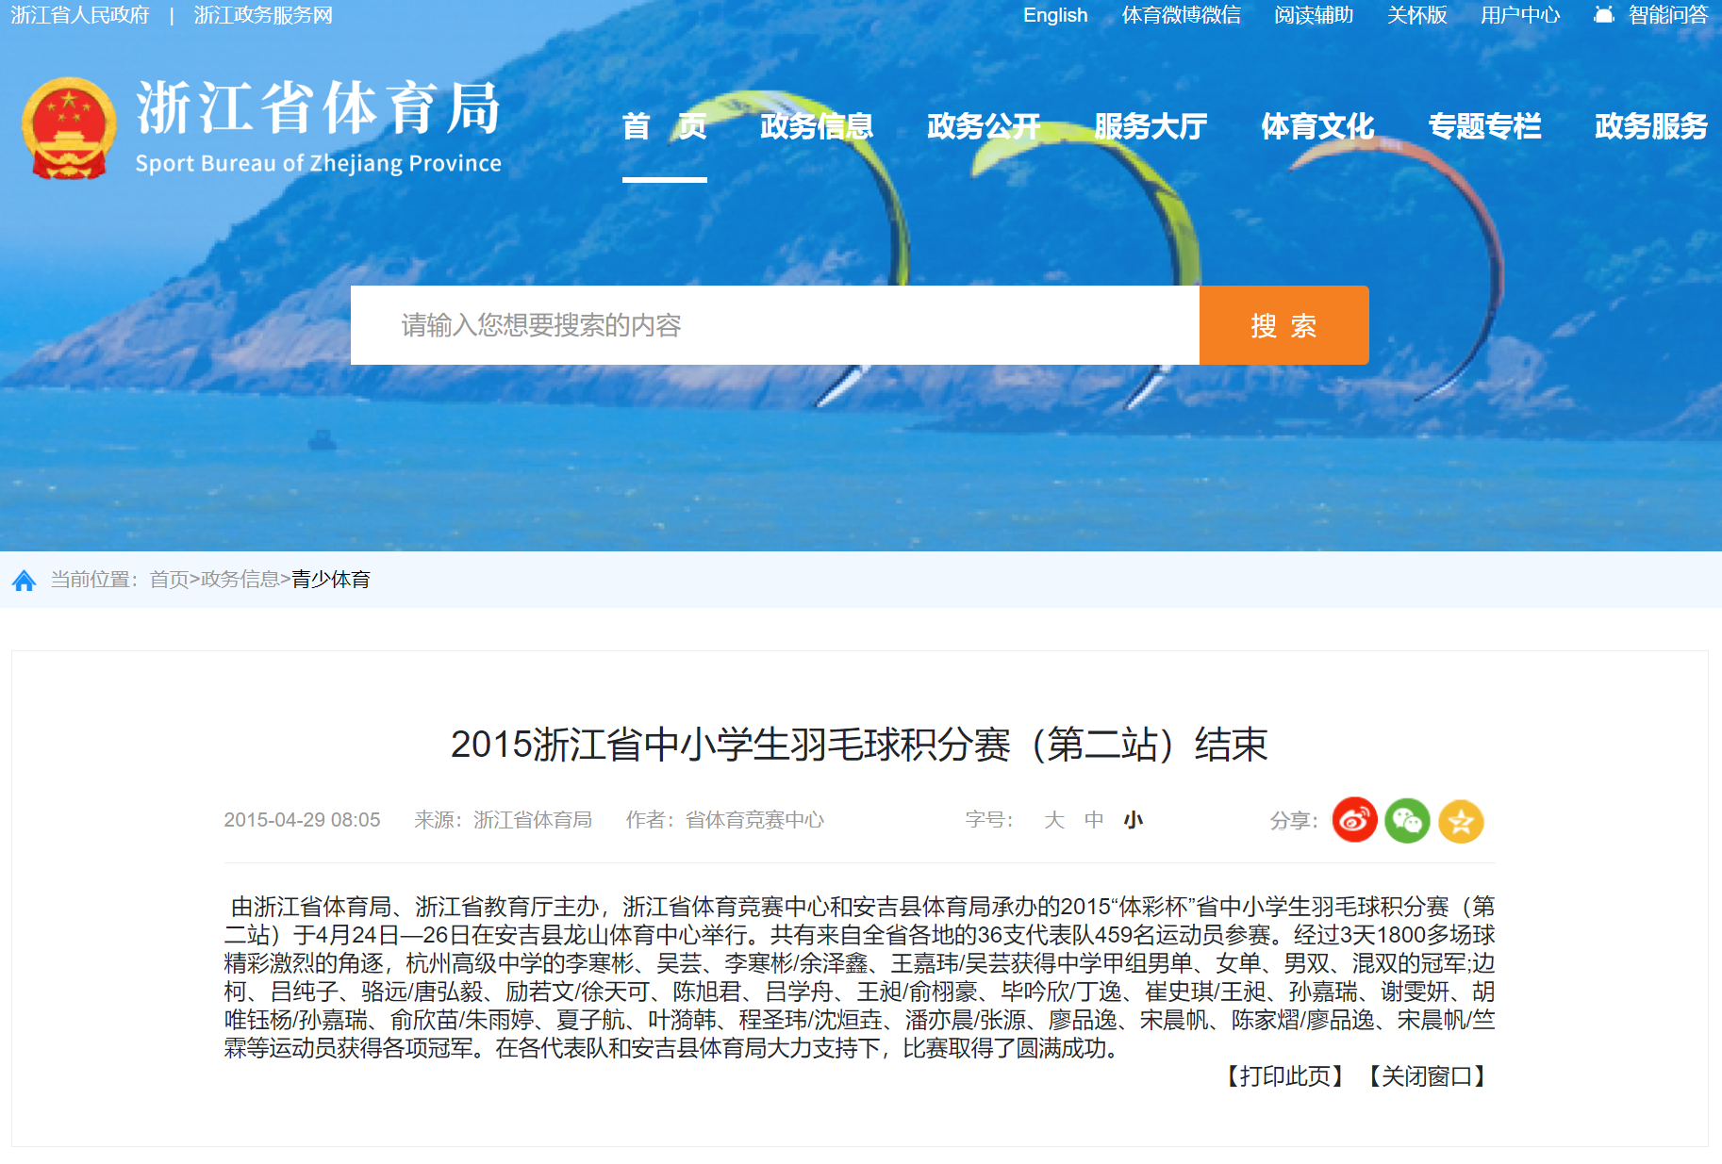
Task: Focus the search input field
Action: tap(774, 325)
